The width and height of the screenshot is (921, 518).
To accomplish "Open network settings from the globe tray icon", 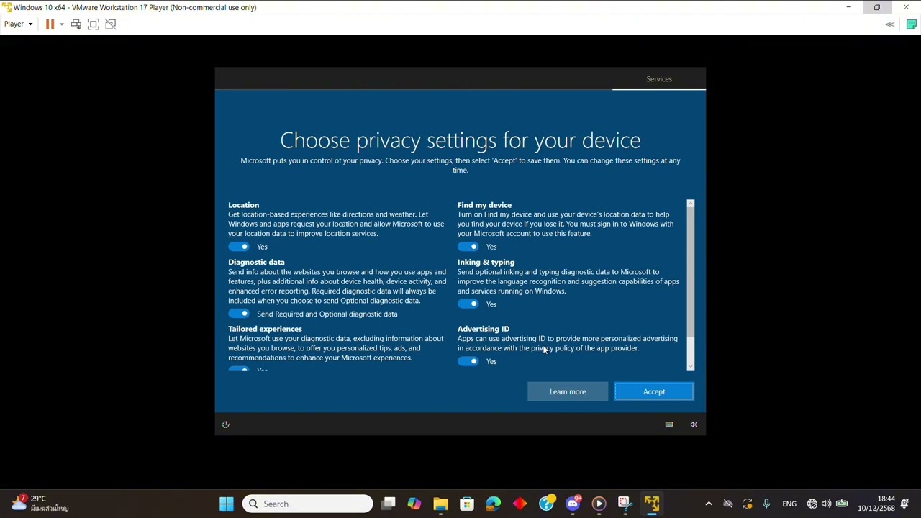I will 812,504.
